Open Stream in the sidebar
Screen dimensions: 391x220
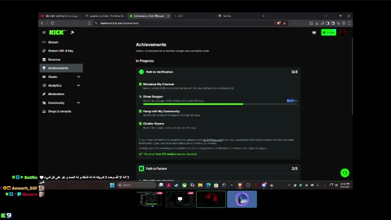(x=61, y=42)
